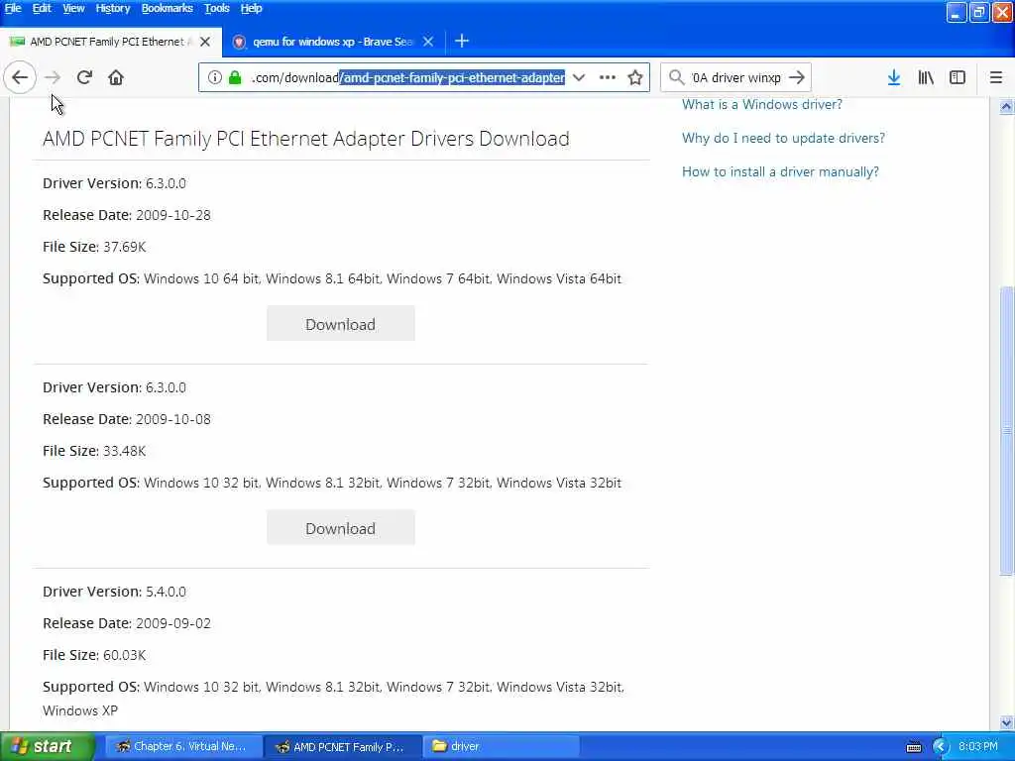Download driver released 2009-10-28

(x=341, y=324)
